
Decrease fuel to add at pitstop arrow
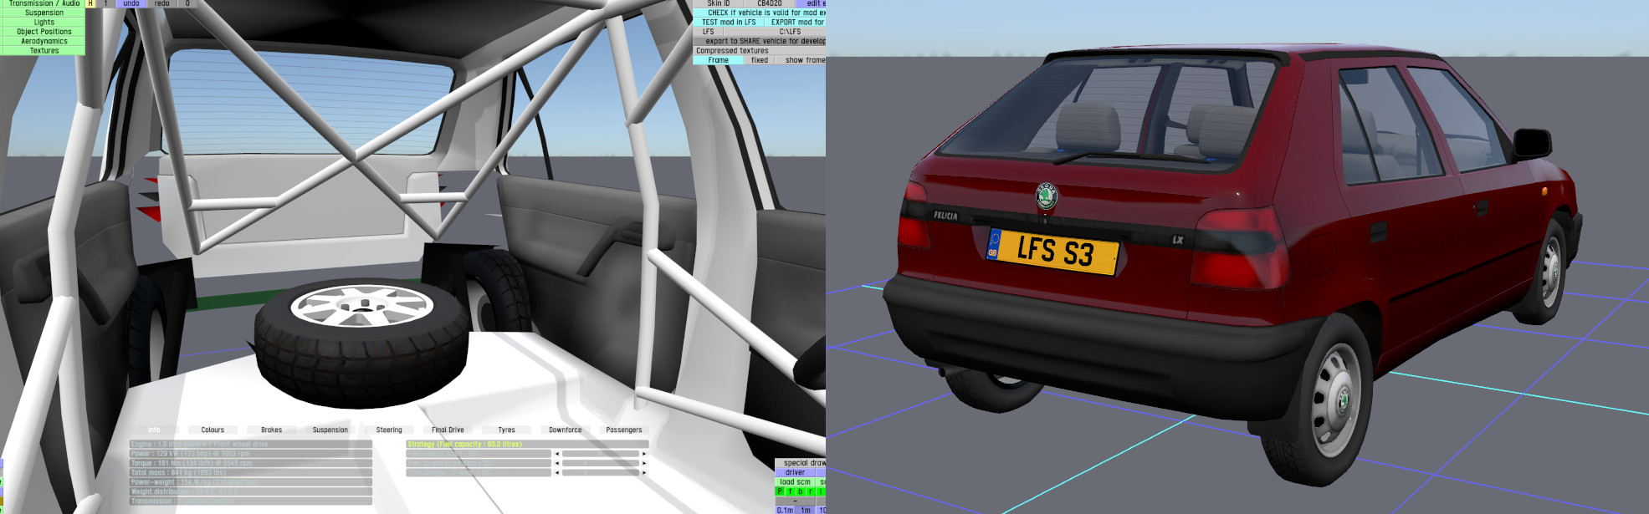pyautogui.click(x=556, y=463)
